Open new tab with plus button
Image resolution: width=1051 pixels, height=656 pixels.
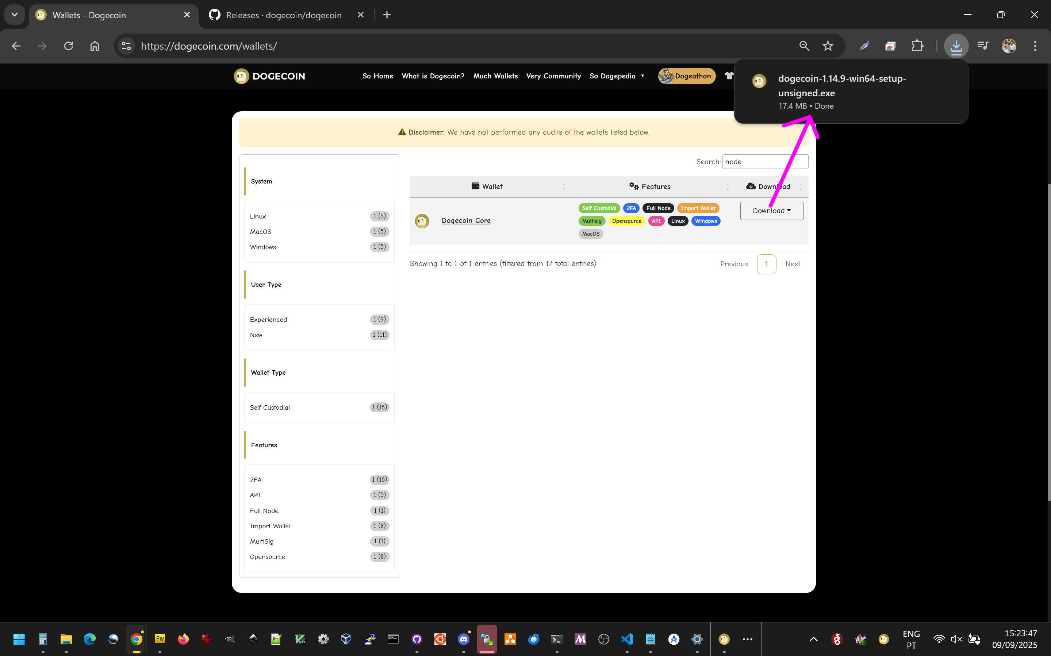387,15
